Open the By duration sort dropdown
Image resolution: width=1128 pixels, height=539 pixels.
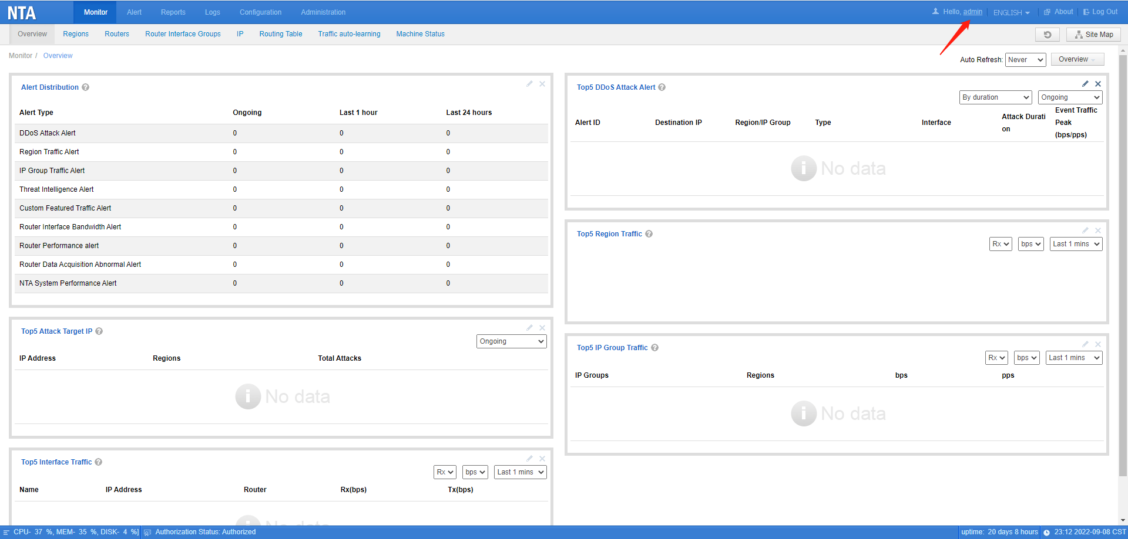(x=996, y=97)
